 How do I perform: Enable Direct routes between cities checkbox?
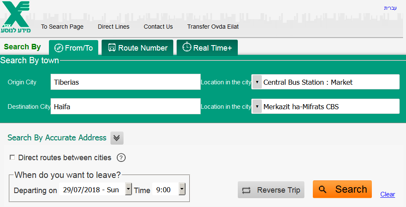[x=12, y=158]
